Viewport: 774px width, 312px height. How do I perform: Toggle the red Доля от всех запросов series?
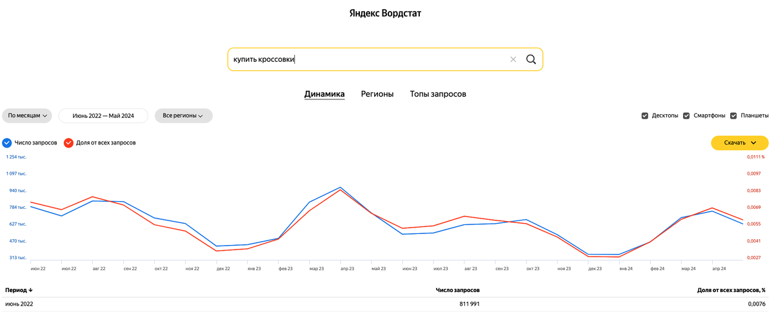click(68, 142)
